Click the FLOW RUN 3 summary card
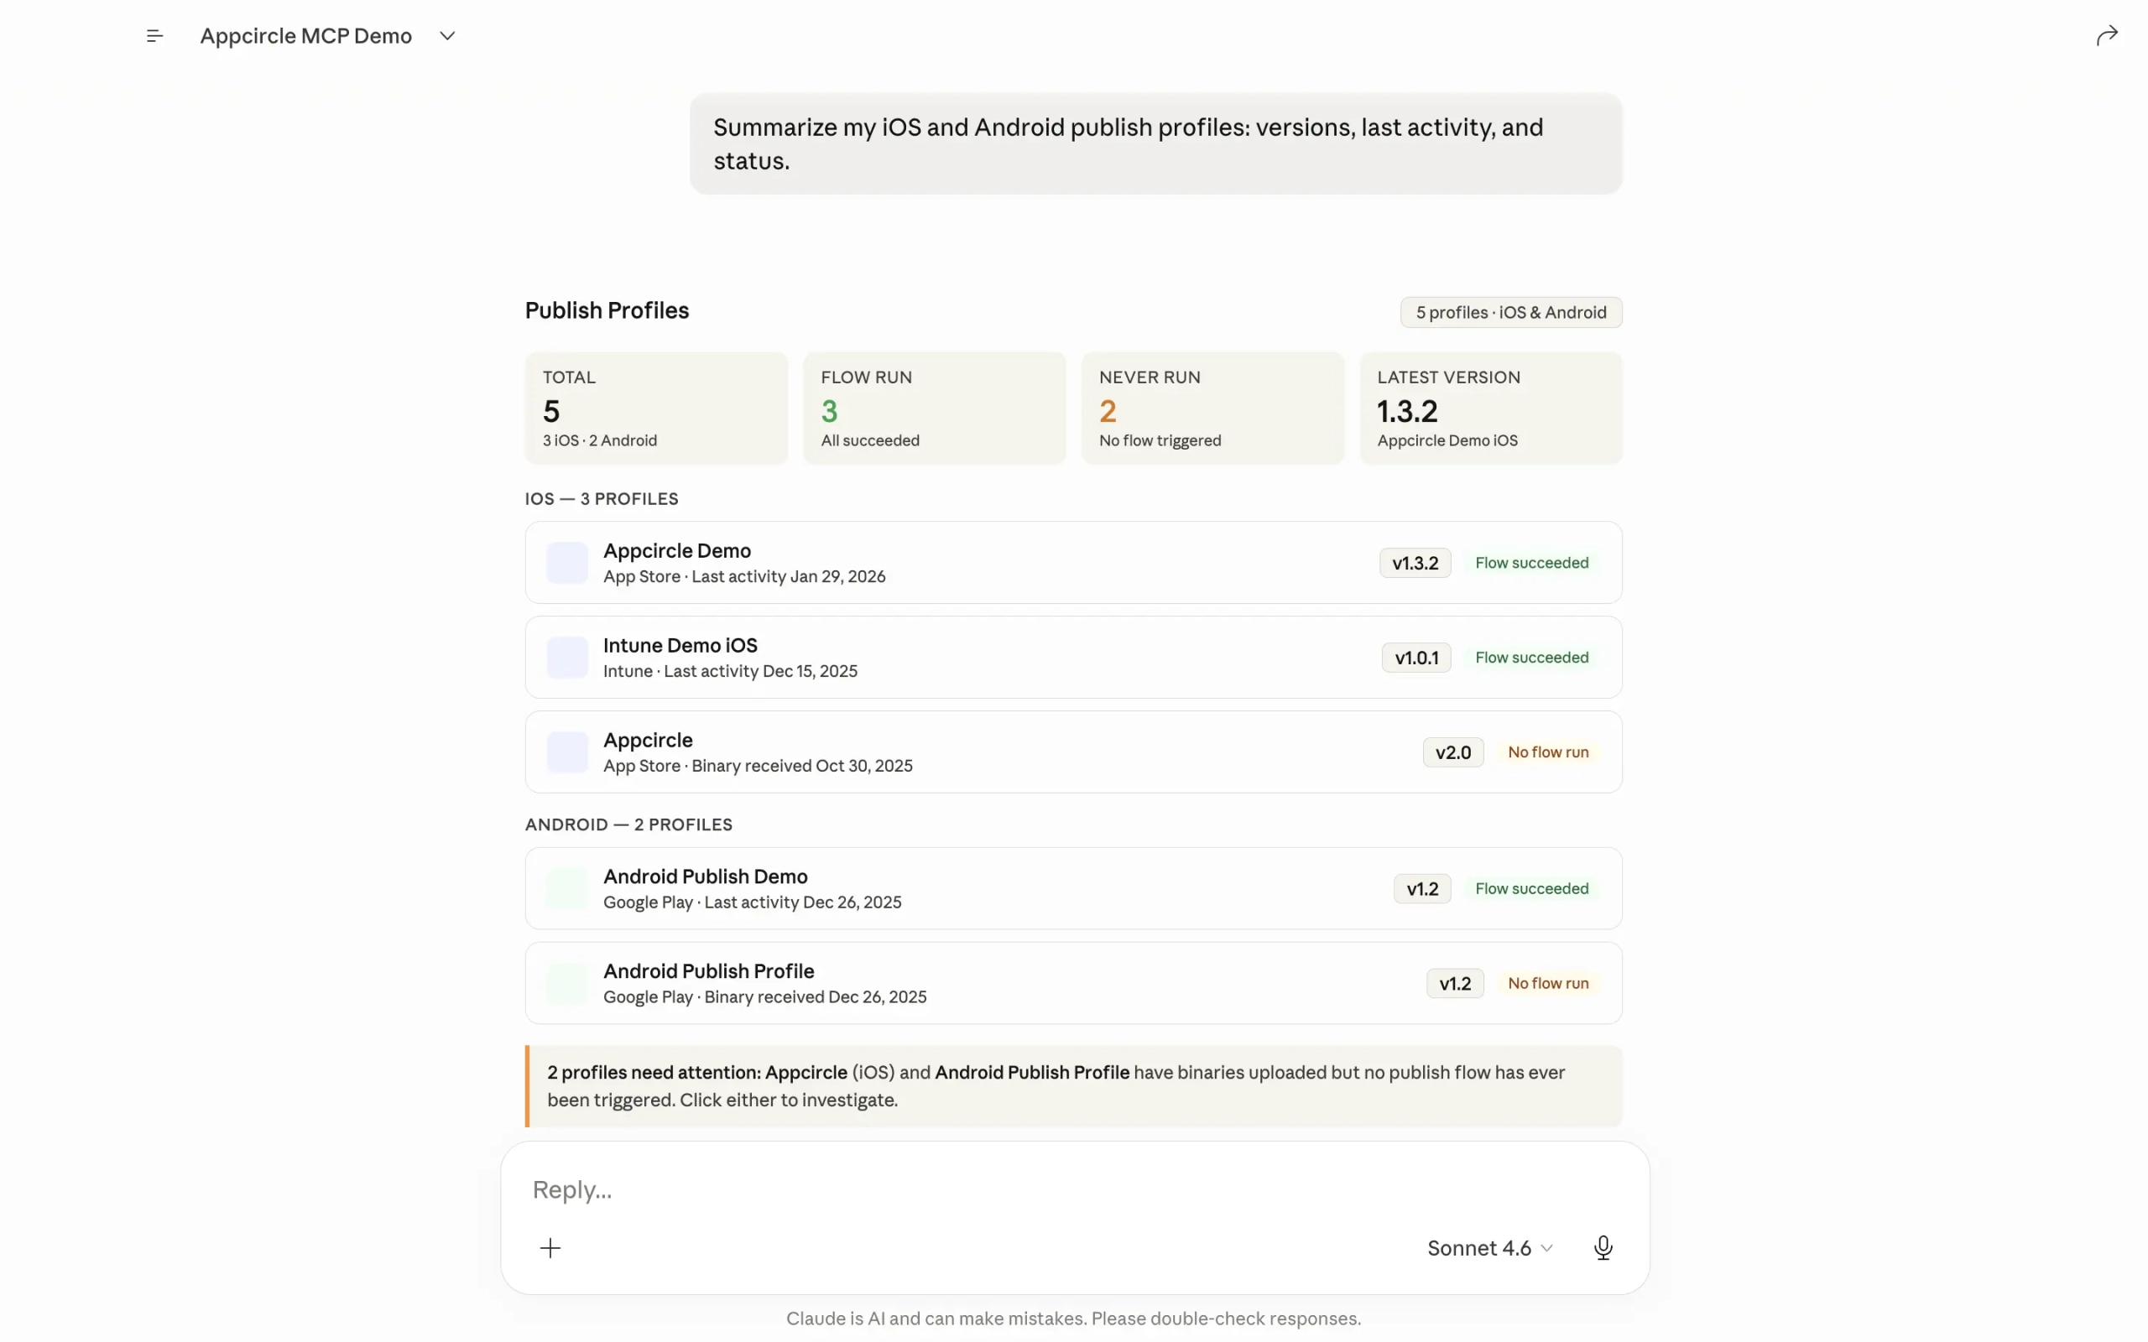The width and height of the screenshot is (2148, 1342). click(x=935, y=408)
